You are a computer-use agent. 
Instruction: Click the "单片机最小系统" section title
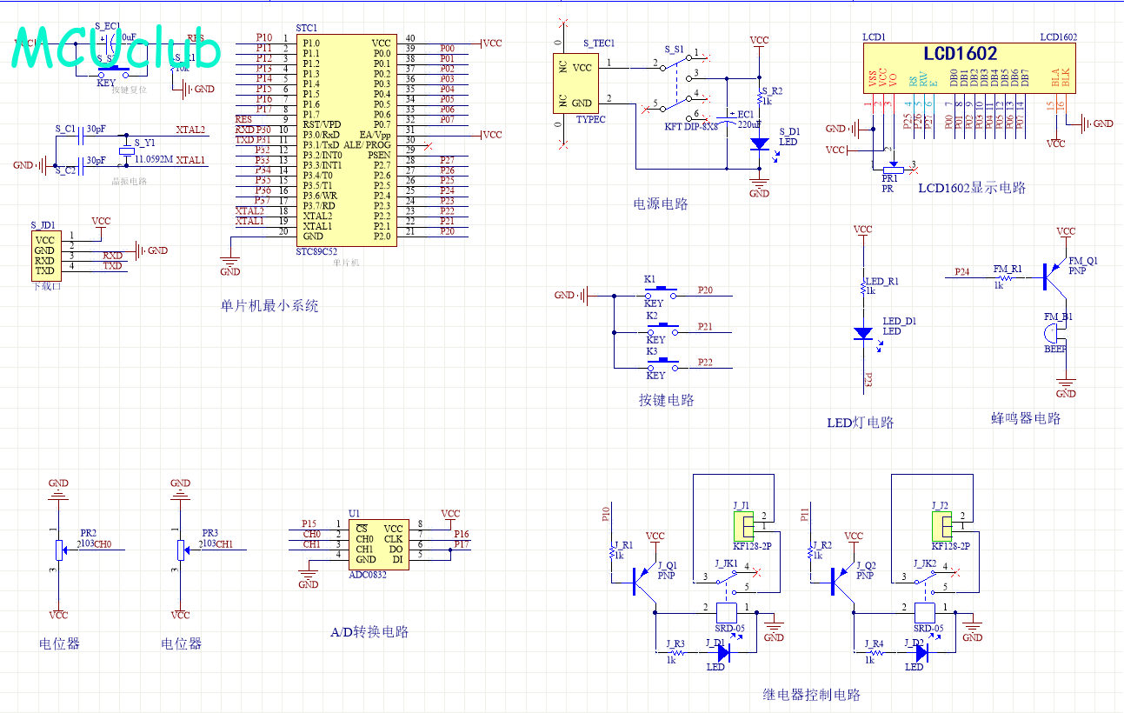(269, 306)
